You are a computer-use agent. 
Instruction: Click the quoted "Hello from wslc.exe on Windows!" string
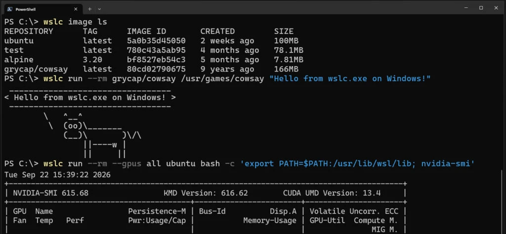click(x=350, y=78)
